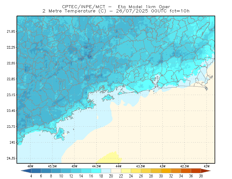Click the large island near 45.3W
The width and height of the screenshot is (232, 179).
click(x=59, y=134)
